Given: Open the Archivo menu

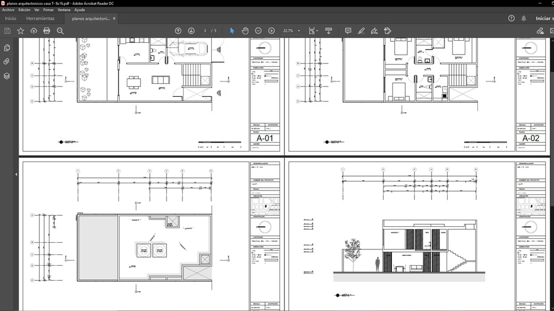Looking at the screenshot, I should coord(8,10).
